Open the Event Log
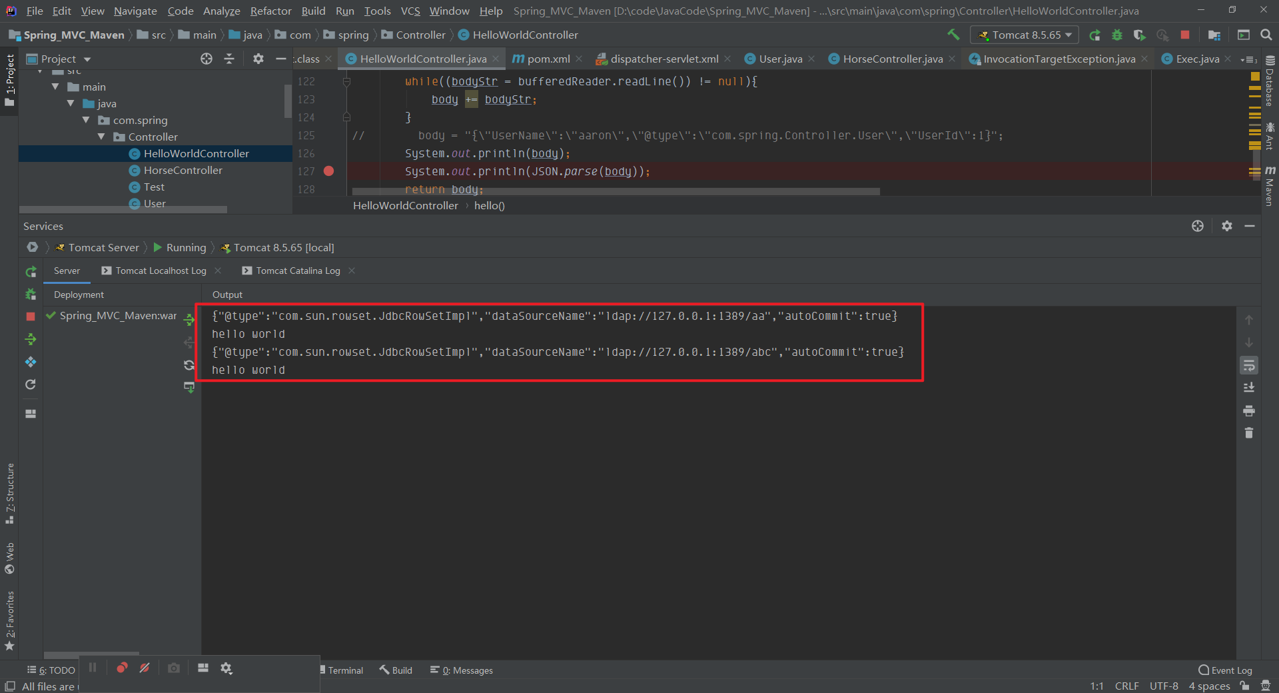The width and height of the screenshot is (1279, 693). (x=1225, y=670)
